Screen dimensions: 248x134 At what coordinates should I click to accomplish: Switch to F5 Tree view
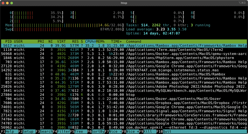click(x=79, y=131)
